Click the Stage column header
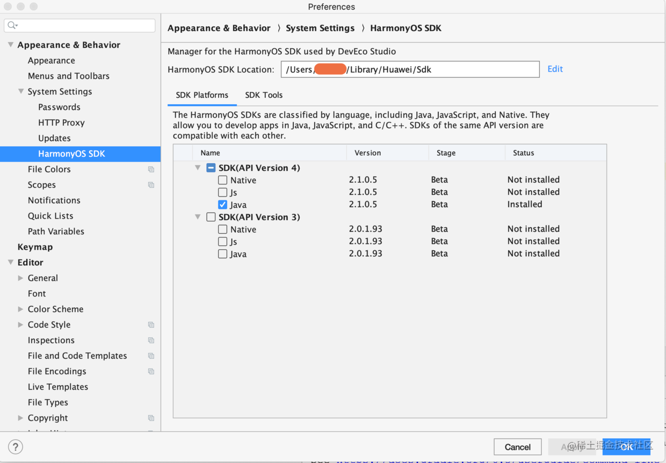Image resolution: width=666 pixels, height=463 pixels. click(x=467, y=153)
